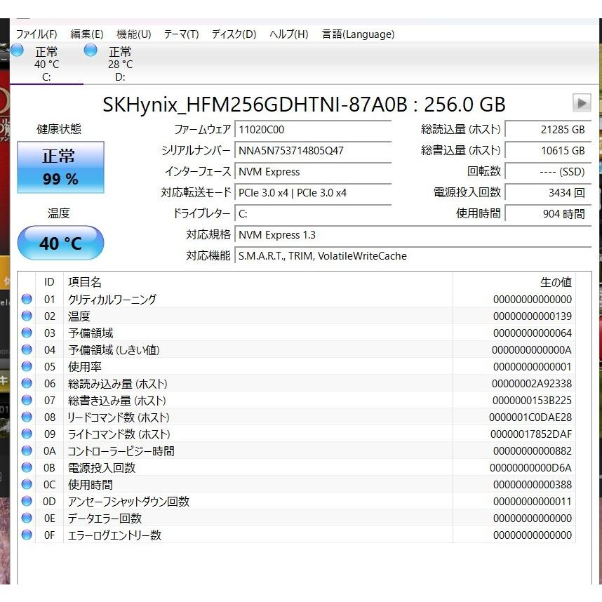The height and width of the screenshot is (602, 602).
Task: Click the next disk arrow button
Action: click(581, 103)
